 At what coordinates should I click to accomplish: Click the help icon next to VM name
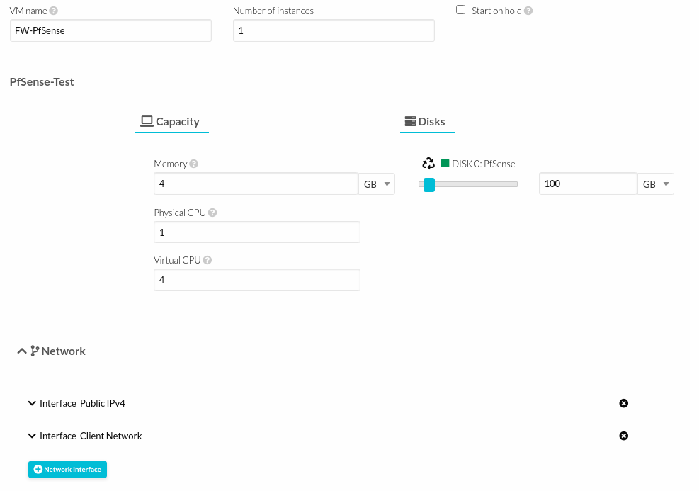click(x=55, y=11)
